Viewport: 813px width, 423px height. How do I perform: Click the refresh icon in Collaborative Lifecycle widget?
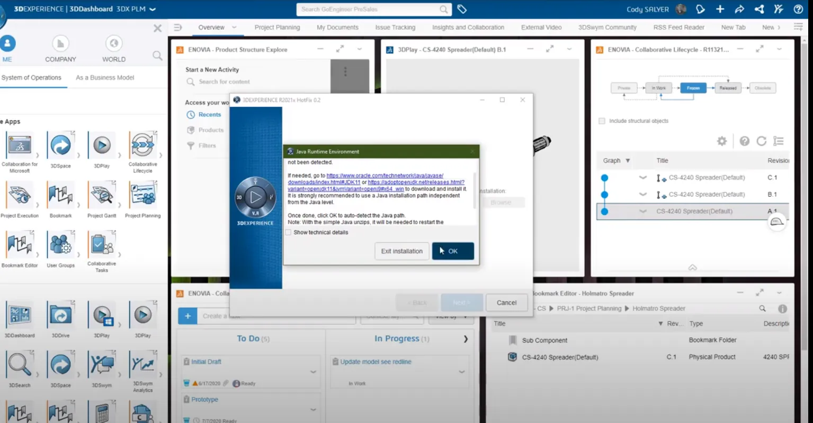[762, 141]
